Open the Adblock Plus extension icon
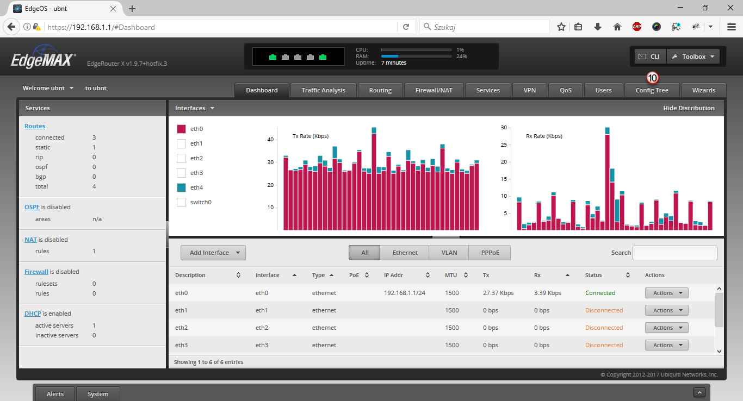Image resolution: width=743 pixels, height=401 pixels. click(x=637, y=27)
